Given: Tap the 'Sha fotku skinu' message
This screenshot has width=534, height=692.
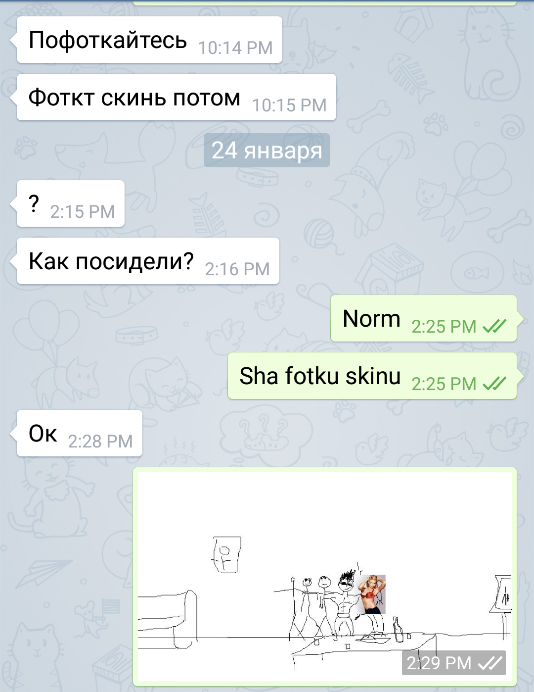Looking at the screenshot, I should tap(372, 376).
